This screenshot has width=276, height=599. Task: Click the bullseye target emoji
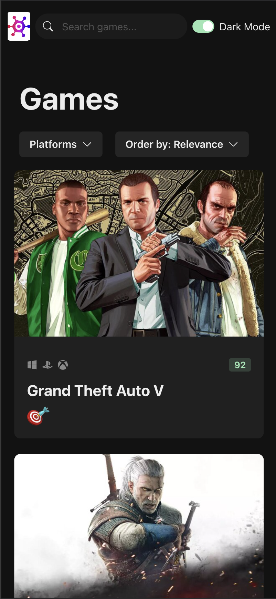[38, 416]
